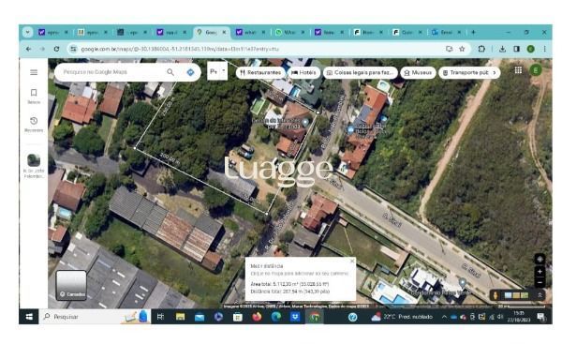The width and height of the screenshot is (562, 344).
Task: Click the zoom out minus button
Action: tap(540, 283)
